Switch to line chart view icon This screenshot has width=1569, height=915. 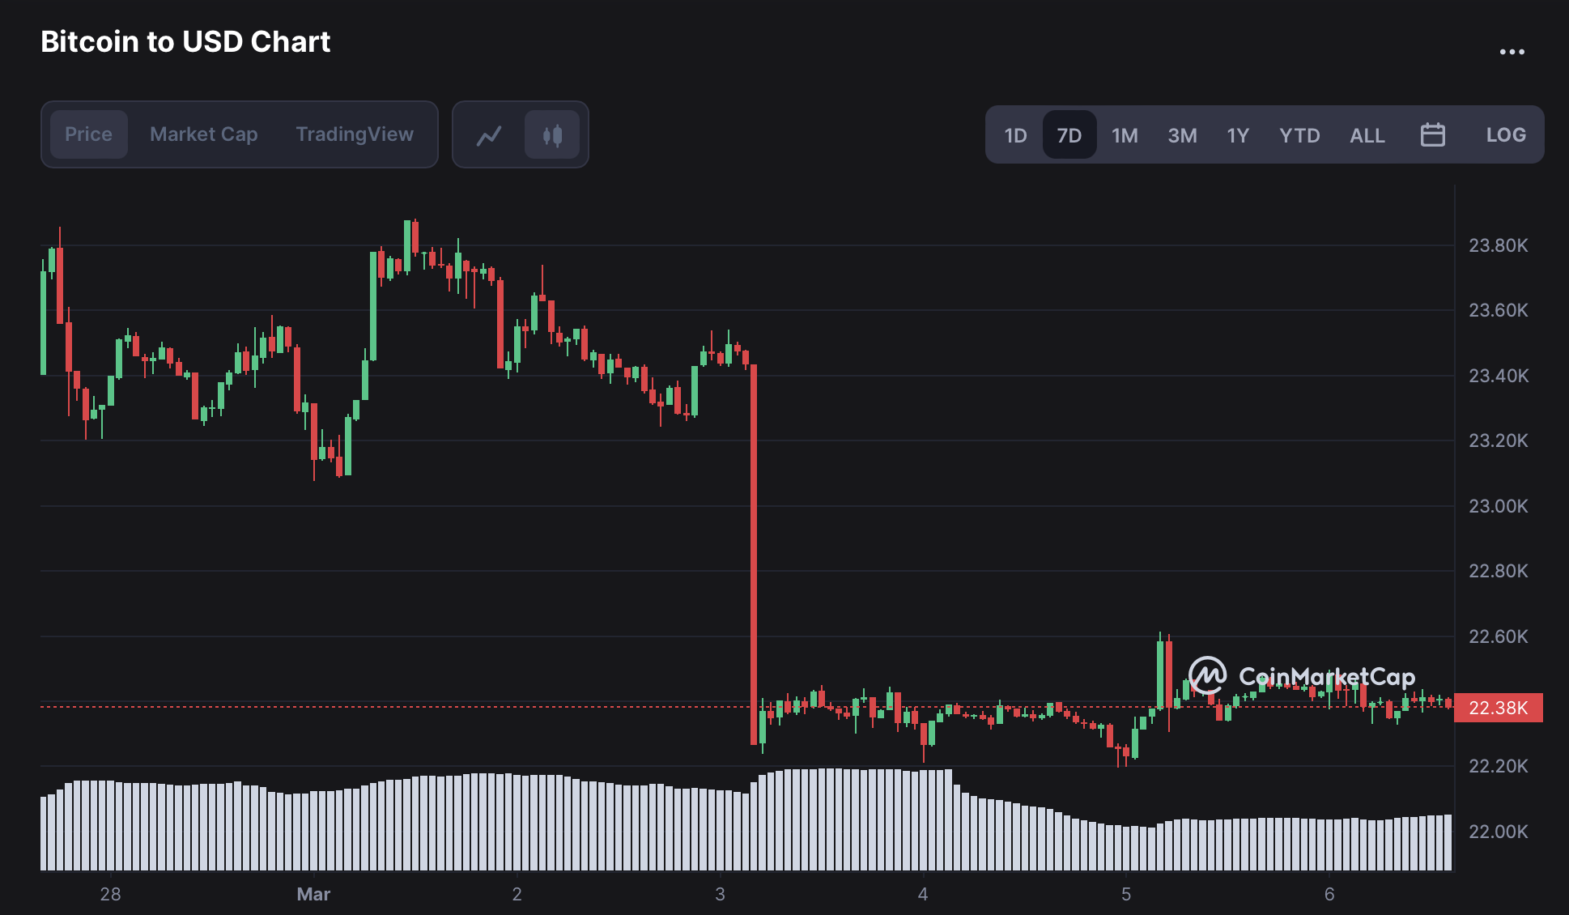pos(489,135)
